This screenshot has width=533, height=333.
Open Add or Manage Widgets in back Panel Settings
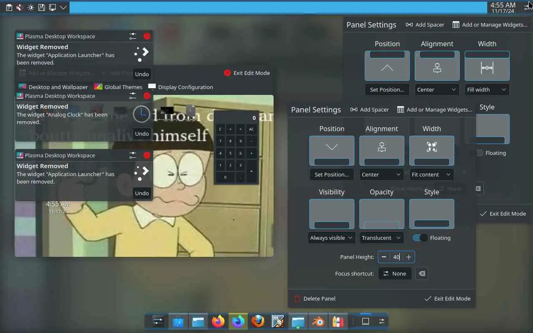click(490, 25)
